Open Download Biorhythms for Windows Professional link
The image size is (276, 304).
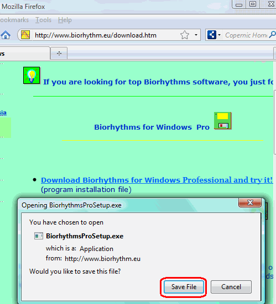pyautogui.click(x=157, y=180)
